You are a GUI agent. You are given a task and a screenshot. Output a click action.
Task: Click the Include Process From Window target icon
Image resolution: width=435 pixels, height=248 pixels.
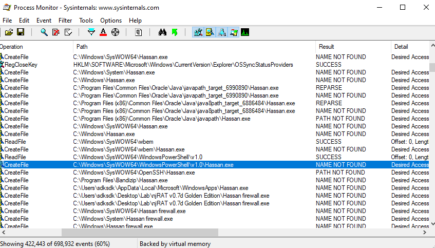(115, 32)
